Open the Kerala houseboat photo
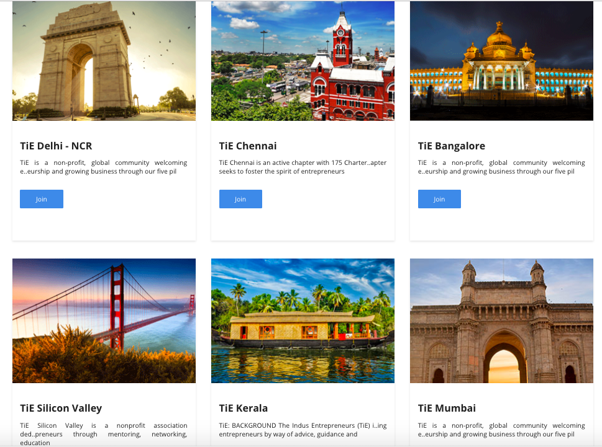The width and height of the screenshot is (602, 447). point(303,321)
